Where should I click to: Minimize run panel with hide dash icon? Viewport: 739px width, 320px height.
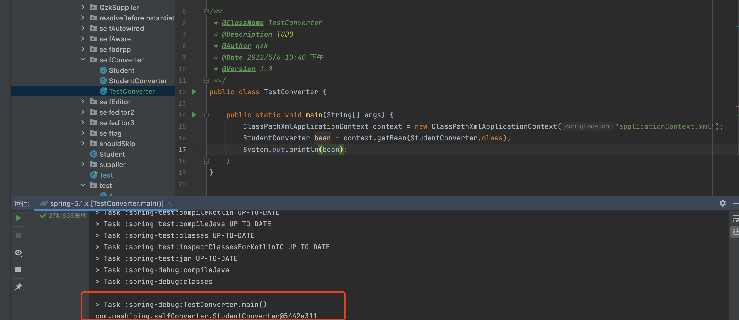pos(736,203)
